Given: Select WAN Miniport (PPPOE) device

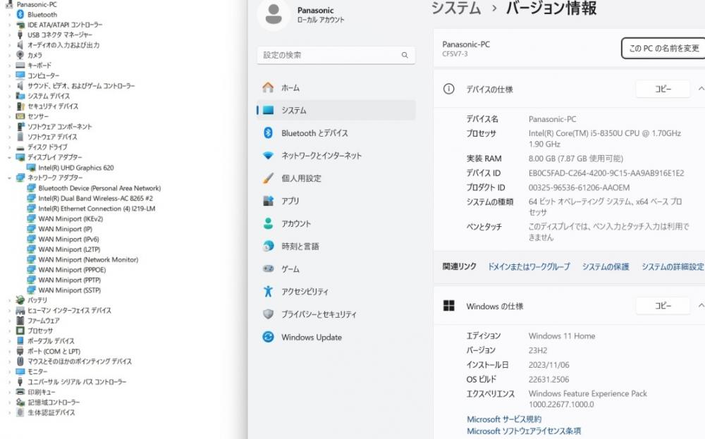Looking at the screenshot, I should pos(72,270).
